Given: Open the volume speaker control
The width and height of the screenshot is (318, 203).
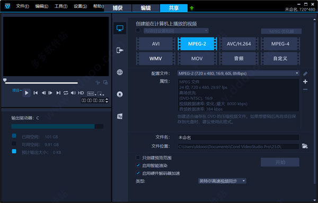Looking at the screenshot, I should [73, 93].
